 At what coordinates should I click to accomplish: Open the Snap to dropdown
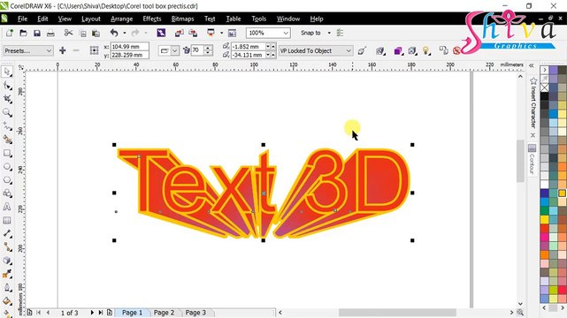point(329,34)
